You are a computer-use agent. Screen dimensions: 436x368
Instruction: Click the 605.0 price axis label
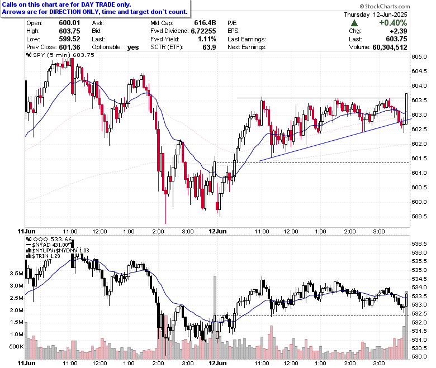click(x=419, y=57)
